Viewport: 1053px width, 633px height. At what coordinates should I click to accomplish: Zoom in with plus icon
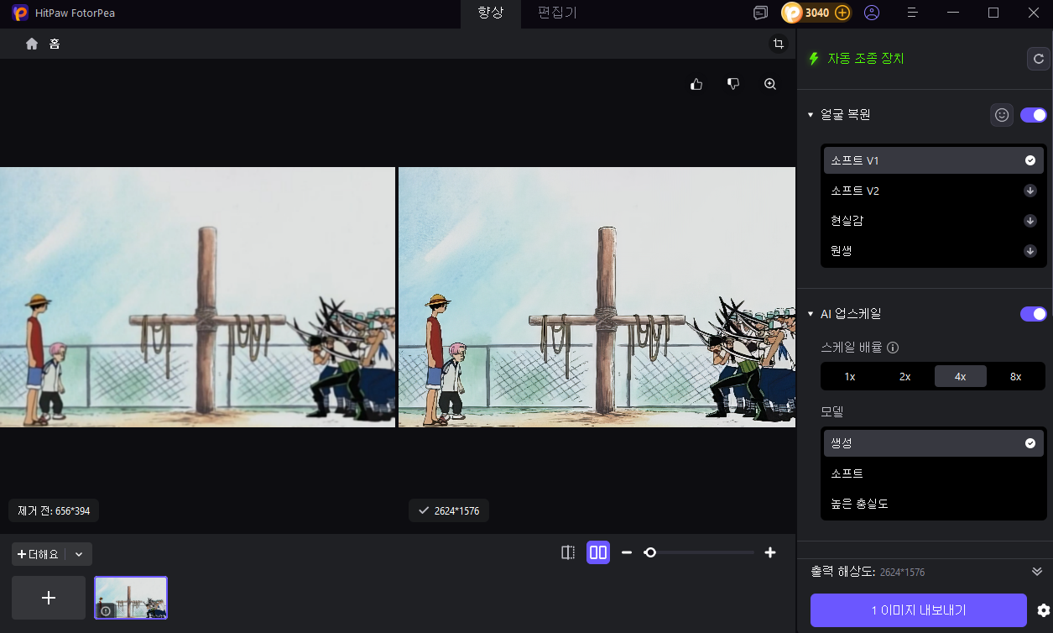point(770,552)
